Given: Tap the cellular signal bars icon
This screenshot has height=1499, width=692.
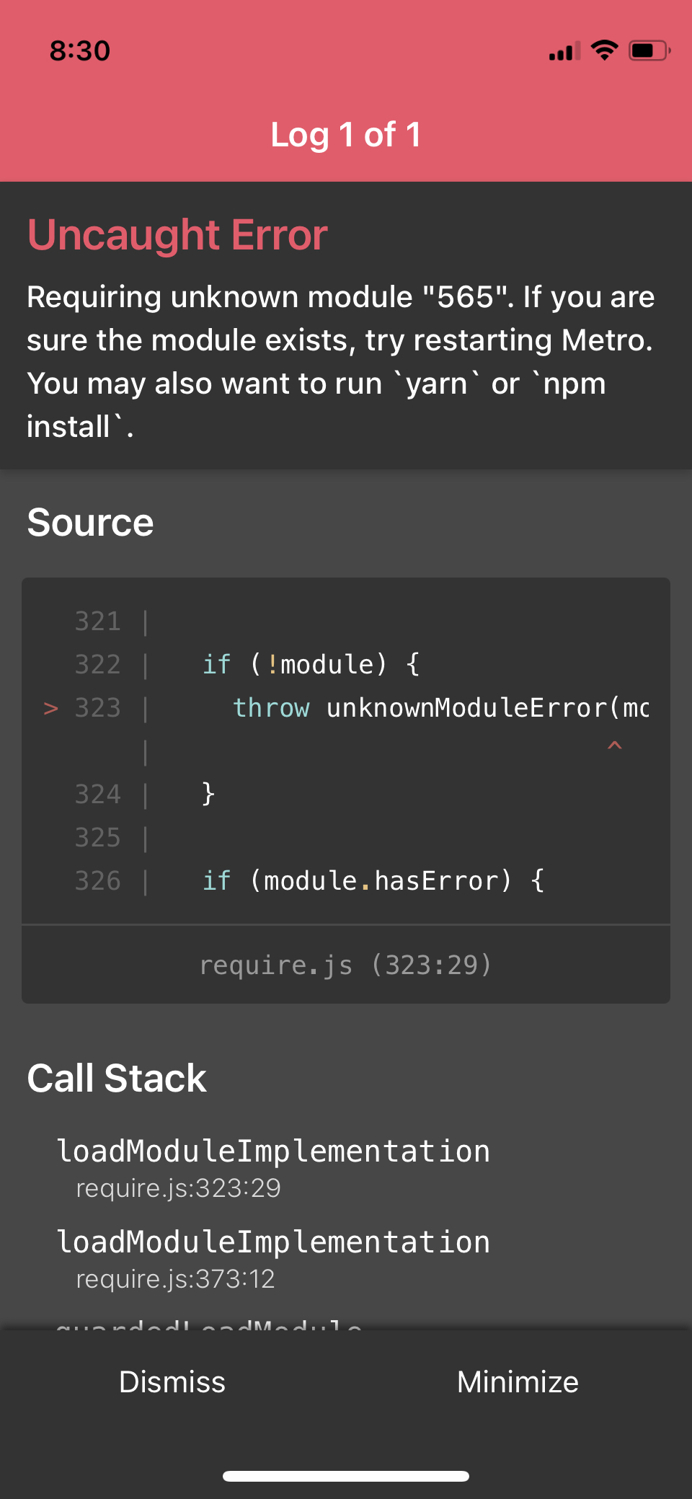Looking at the screenshot, I should tap(564, 52).
